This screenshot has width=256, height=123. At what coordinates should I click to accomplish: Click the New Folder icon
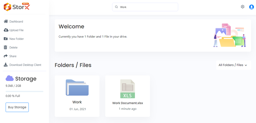coord(6,39)
